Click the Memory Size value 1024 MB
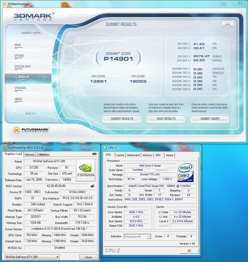Screen dimensions: 248x262 point(36,223)
